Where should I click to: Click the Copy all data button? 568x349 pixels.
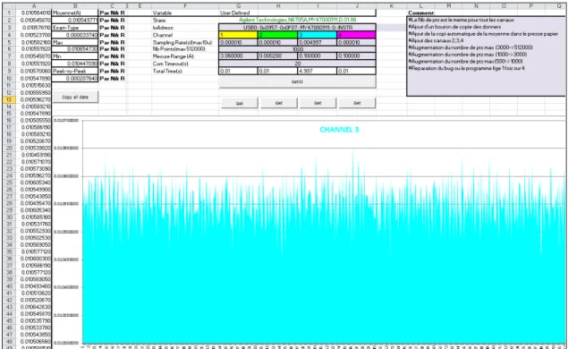pos(75,97)
